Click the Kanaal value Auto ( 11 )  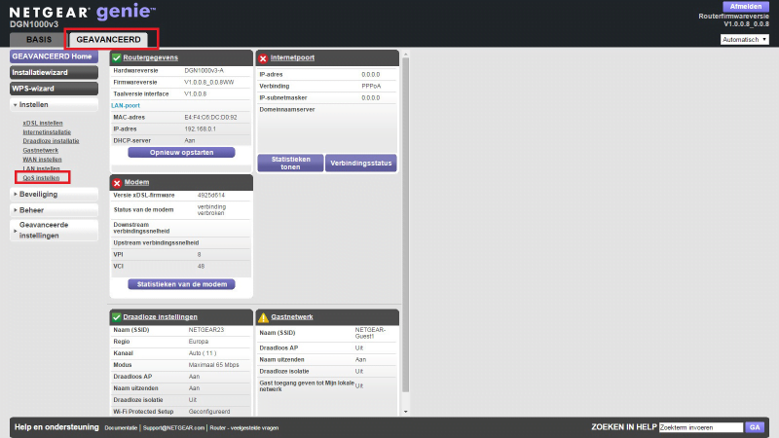[203, 353]
